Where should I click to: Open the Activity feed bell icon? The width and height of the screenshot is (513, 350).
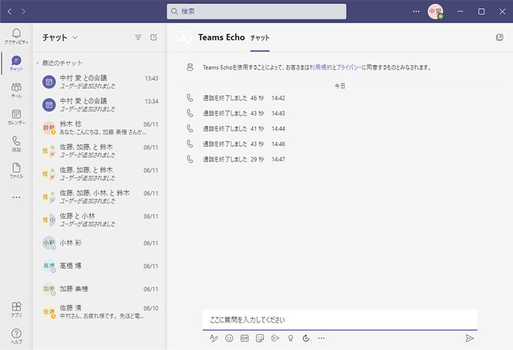click(16, 33)
